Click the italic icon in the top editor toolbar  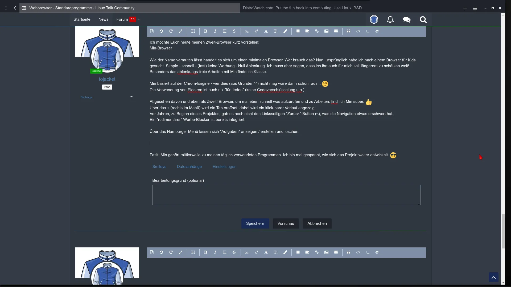(x=215, y=31)
